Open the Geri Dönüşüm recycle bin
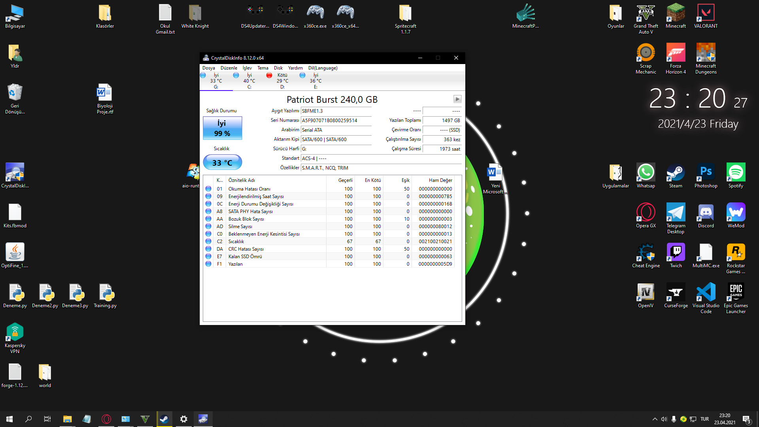The height and width of the screenshot is (427, 759). pyautogui.click(x=15, y=99)
